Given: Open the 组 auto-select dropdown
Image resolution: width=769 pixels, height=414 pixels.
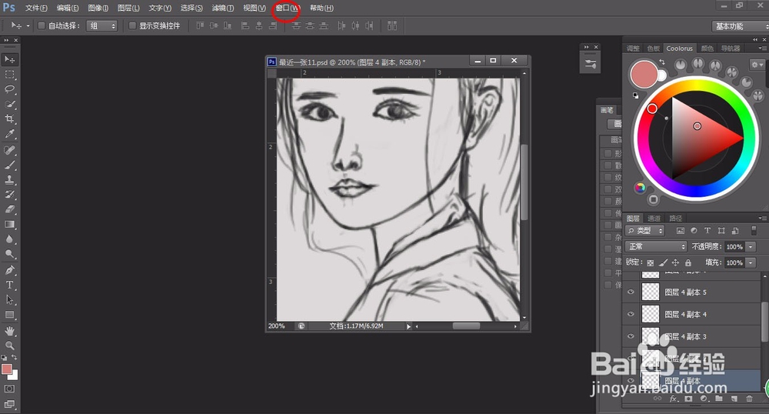Looking at the screenshot, I should click(102, 25).
